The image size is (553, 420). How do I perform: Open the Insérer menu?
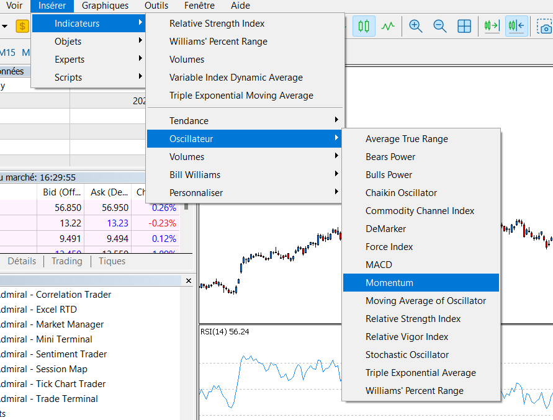tap(52, 6)
